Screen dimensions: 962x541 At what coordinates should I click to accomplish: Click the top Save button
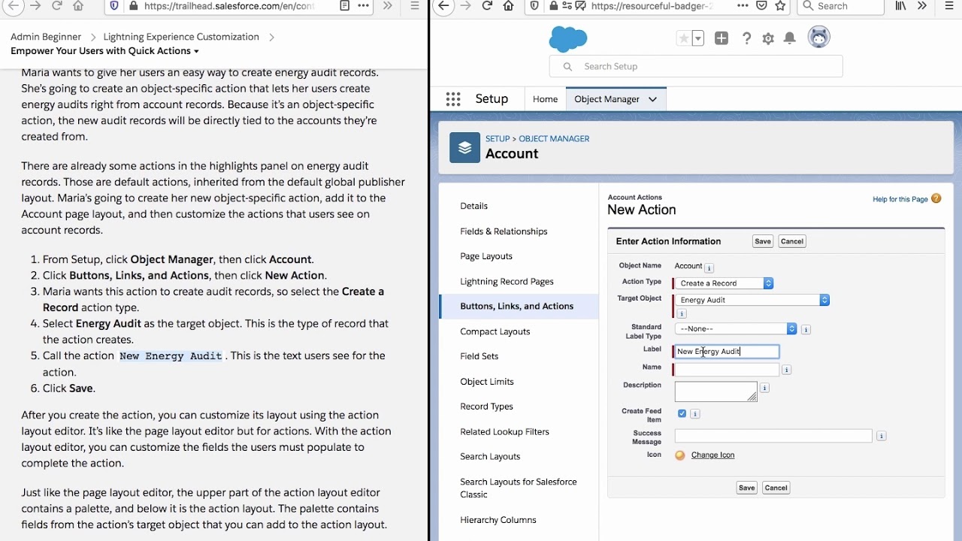[x=763, y=241]
